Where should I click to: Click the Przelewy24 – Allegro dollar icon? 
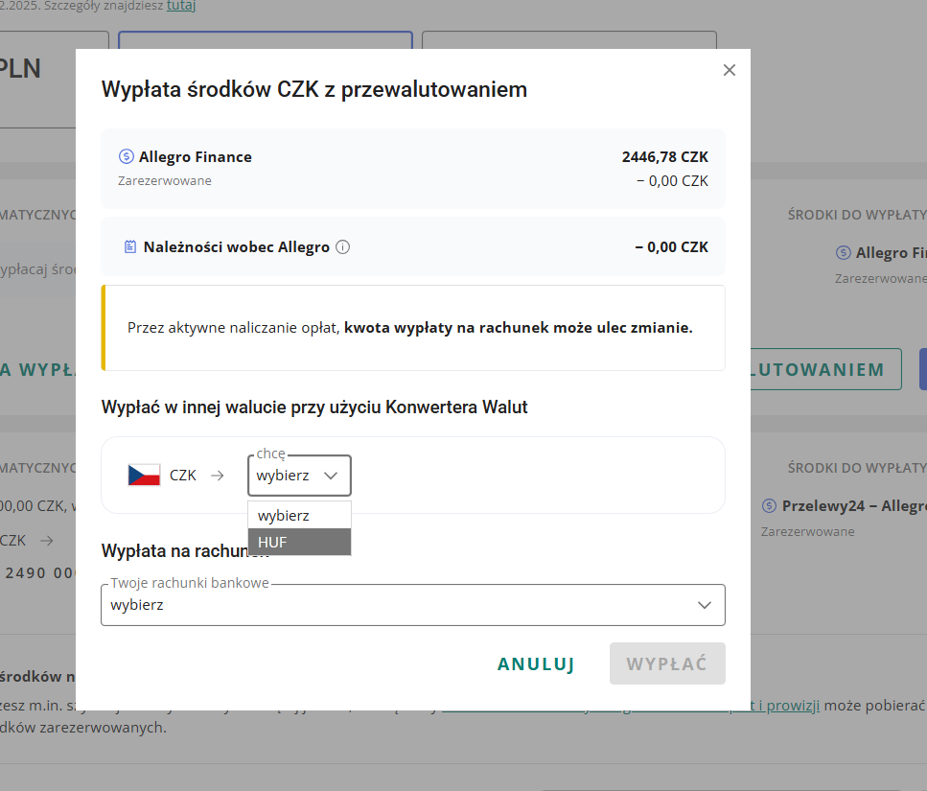pyautogui.click(x=770, y=505)
